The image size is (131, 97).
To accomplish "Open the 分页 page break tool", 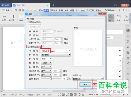I will (x=4, y=18).
